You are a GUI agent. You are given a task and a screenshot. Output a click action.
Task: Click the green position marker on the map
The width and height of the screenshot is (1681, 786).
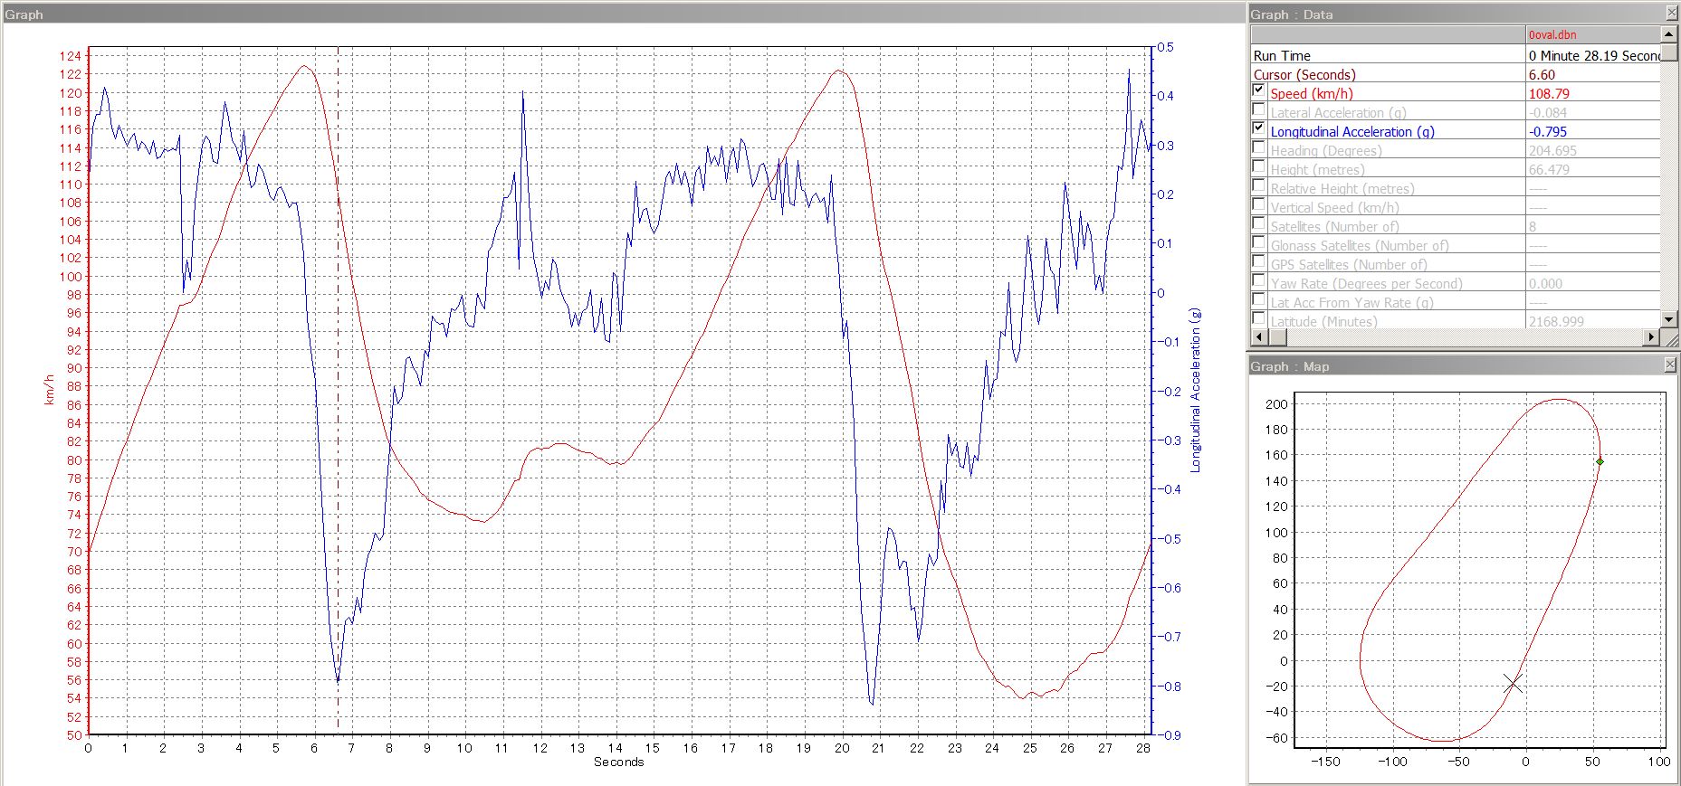point(1600,461)
